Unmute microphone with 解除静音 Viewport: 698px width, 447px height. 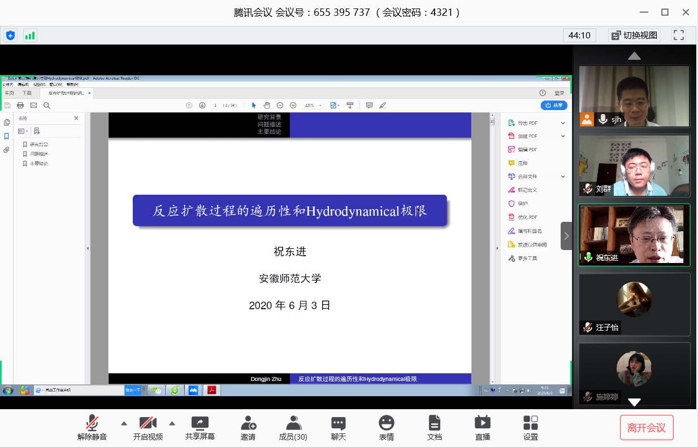pyautogui.click(x=92, y=423)
